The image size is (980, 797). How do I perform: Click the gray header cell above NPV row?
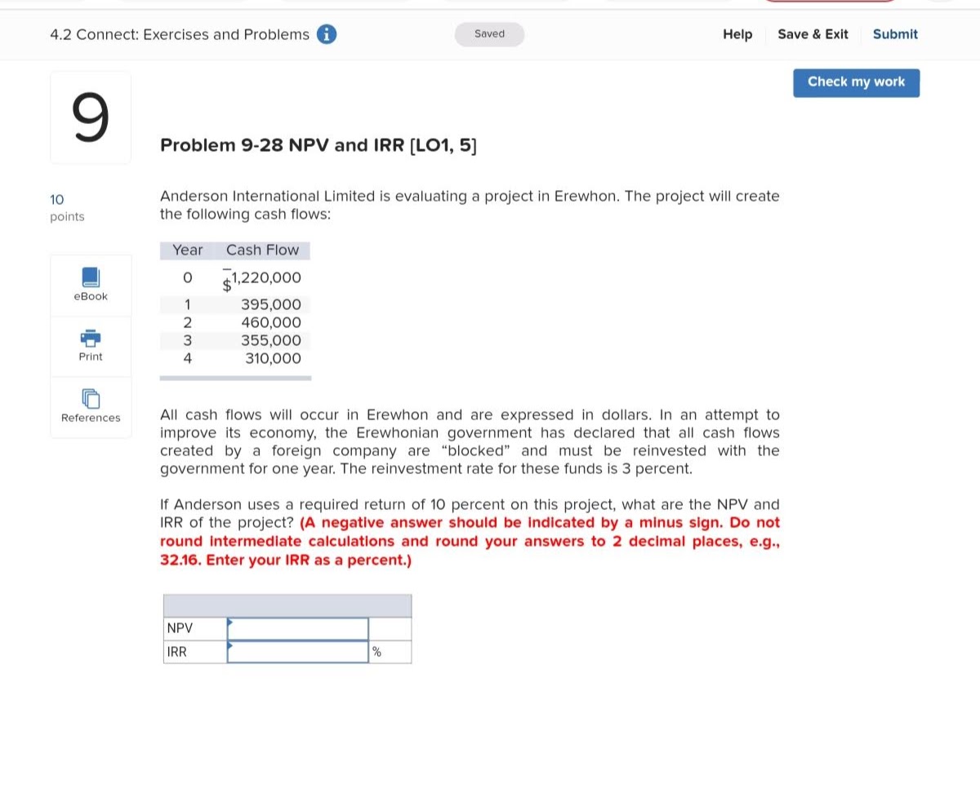[287, 604]
